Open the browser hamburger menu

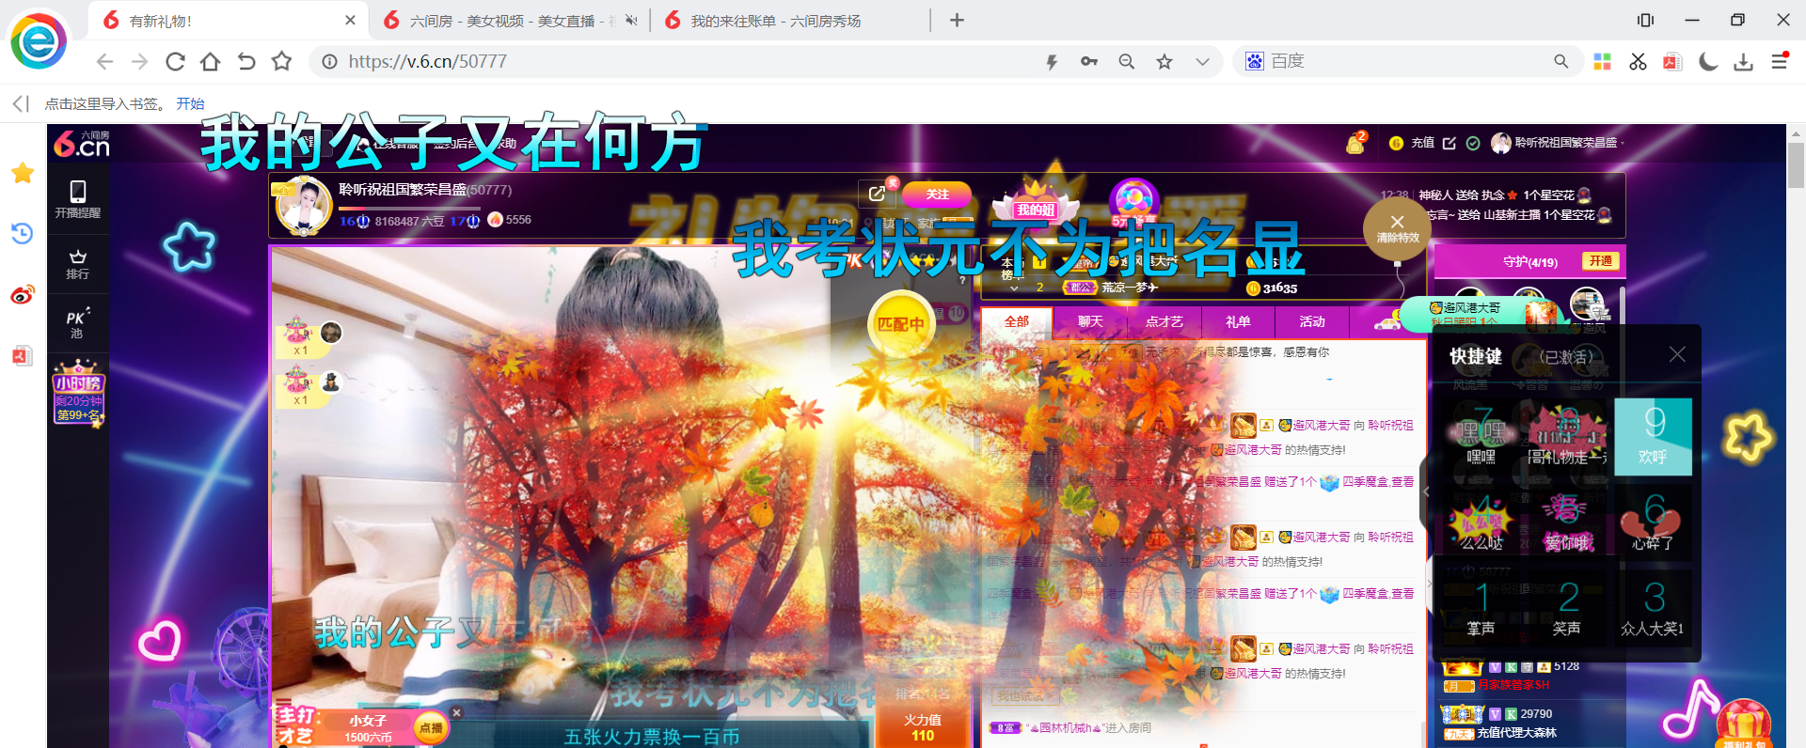click(x=1780, y=61)
